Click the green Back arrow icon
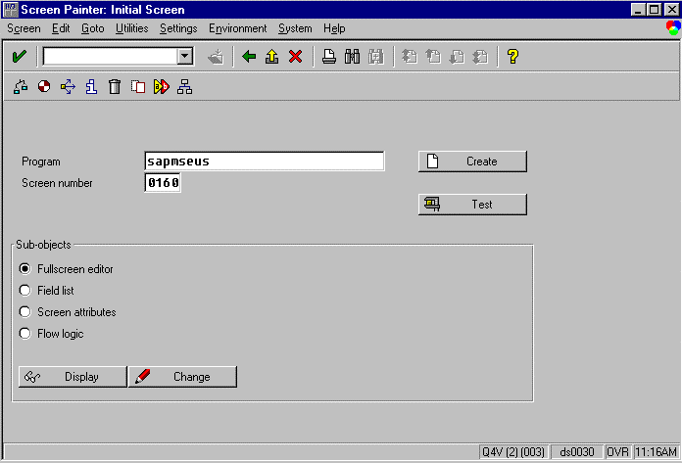The image size is (682, 463). tap(249, 57)
